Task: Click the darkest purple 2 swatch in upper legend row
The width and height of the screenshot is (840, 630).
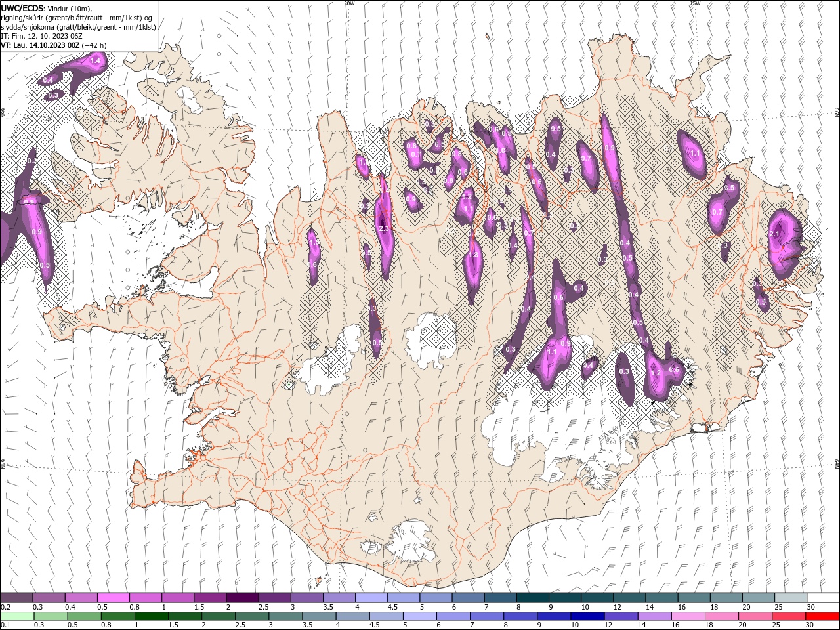Action: pyautogui.click(x=242, y=598)
